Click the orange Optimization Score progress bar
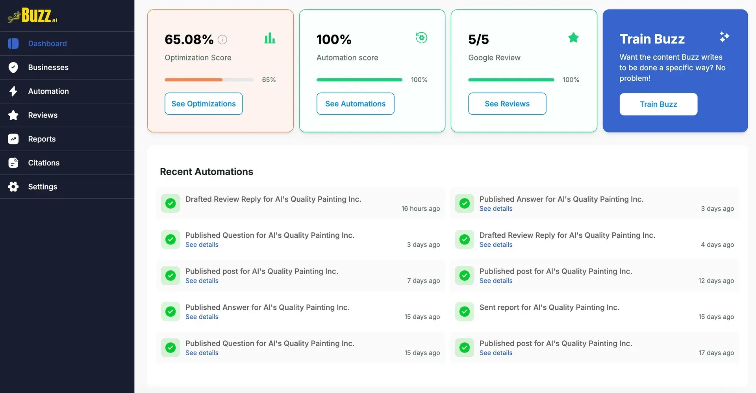The height and width of the screenshot is (393, 756). (209, 80)
